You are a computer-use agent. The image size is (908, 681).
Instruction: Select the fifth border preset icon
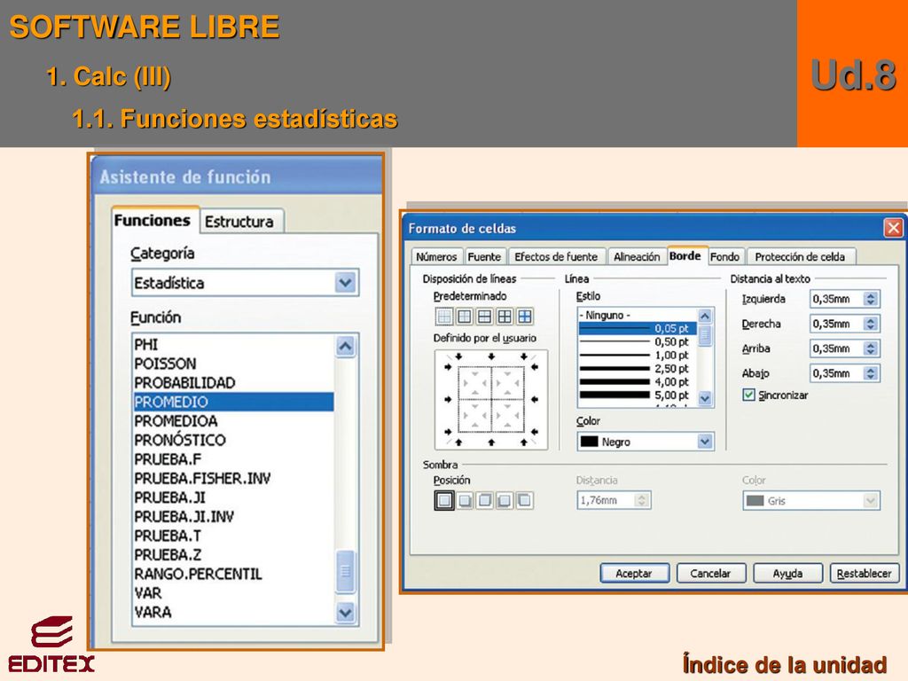[x=525, y=317]
